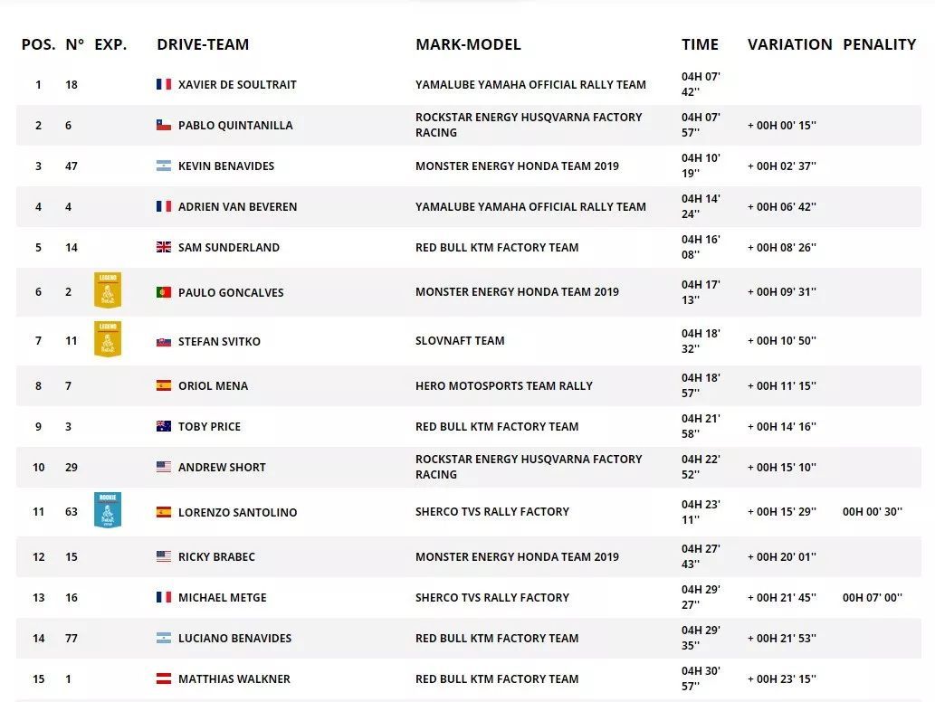Click the British flag next to Sam Sunderland
Image resolution: width=935 pixels, height=702 pixels.
pos(164,247)
